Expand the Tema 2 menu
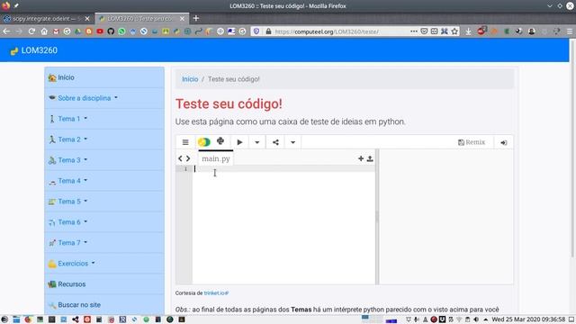 (104, 139)
